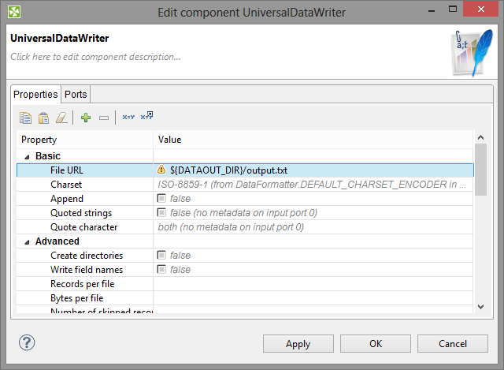Toggle the Quoted strings checkbox
This screenshot has height=370, width=504.
[161, 213]
